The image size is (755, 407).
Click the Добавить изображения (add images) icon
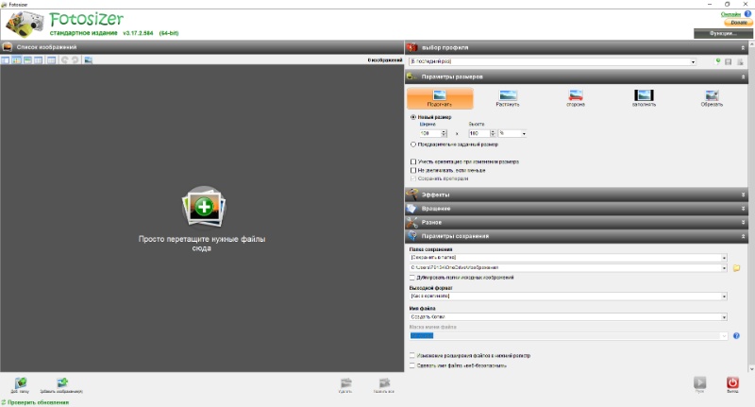pos(61,385)
